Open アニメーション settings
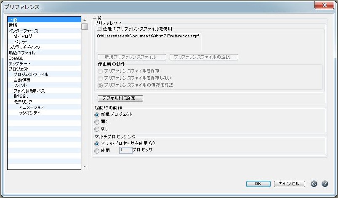 pos(44,107)
